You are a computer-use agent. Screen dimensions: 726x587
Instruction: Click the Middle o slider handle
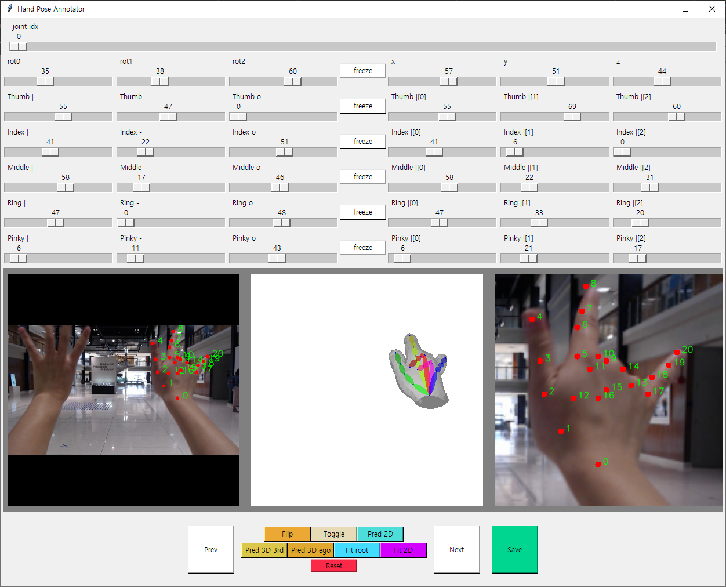click(280, 187)
